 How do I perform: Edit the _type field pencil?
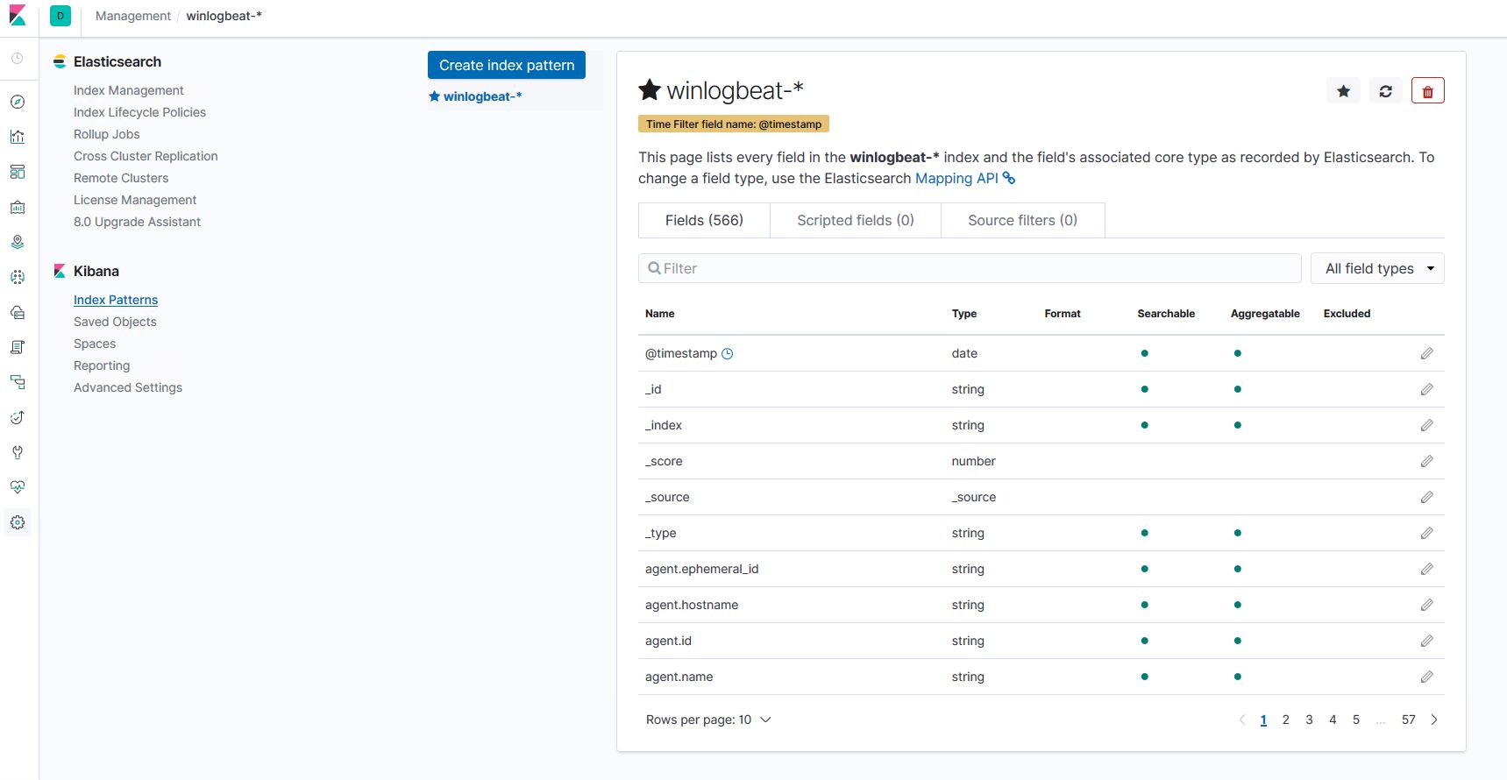1426,533
